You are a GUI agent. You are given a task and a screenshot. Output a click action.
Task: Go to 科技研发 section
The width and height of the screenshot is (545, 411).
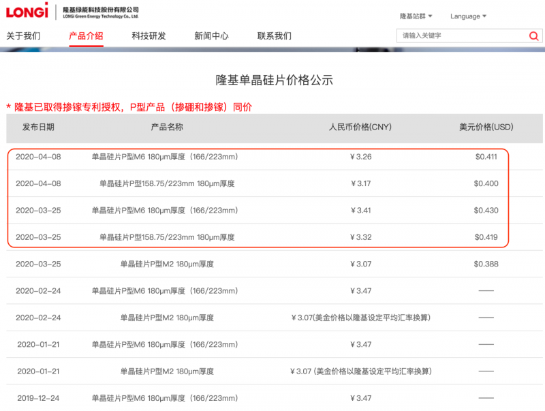coord(149,36)
